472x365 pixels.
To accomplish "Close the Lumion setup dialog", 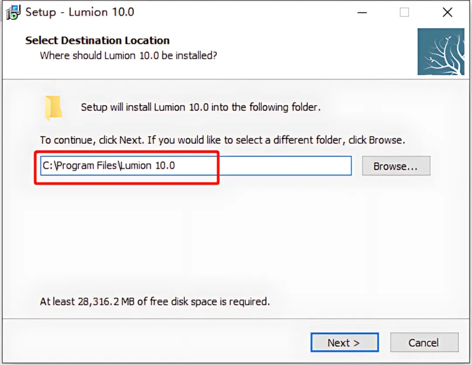I will (x=447, y=12).
